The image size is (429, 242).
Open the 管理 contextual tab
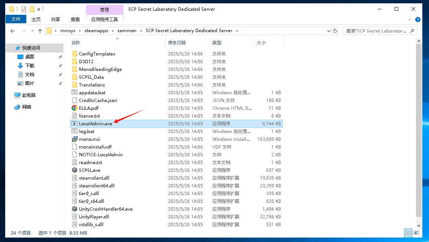(105, 10)
